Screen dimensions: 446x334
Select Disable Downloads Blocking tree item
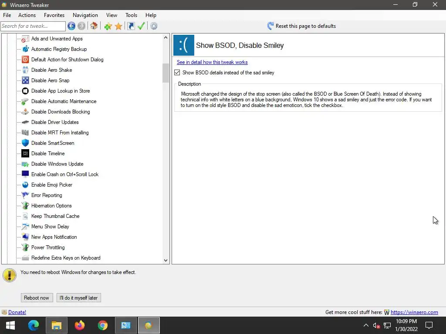coord(61,112)
